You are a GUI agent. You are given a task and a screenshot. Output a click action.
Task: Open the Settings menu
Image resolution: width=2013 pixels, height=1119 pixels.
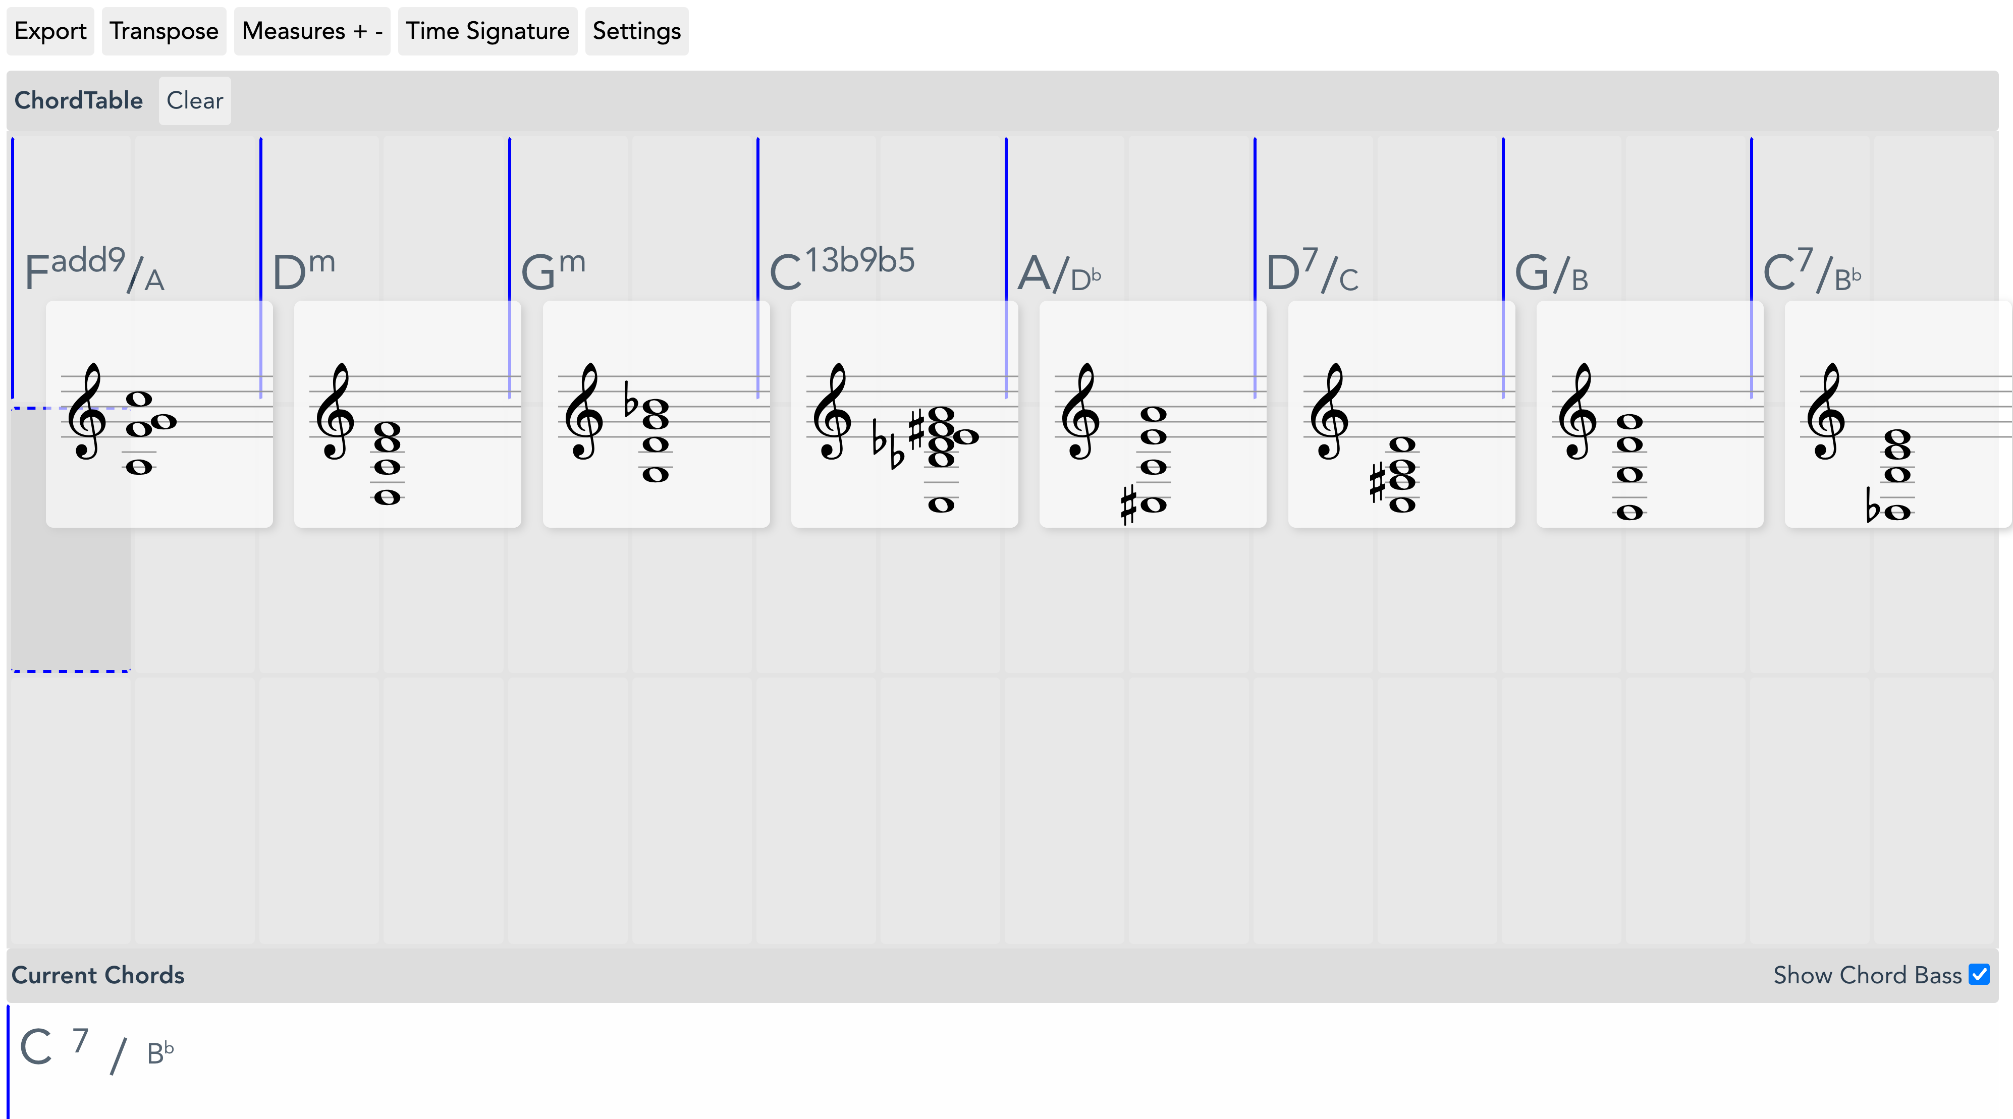click(636, 31)
